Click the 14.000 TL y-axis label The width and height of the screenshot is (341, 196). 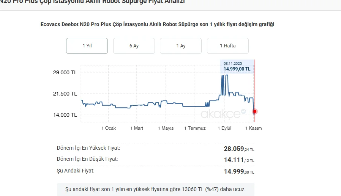pos(65,115)
